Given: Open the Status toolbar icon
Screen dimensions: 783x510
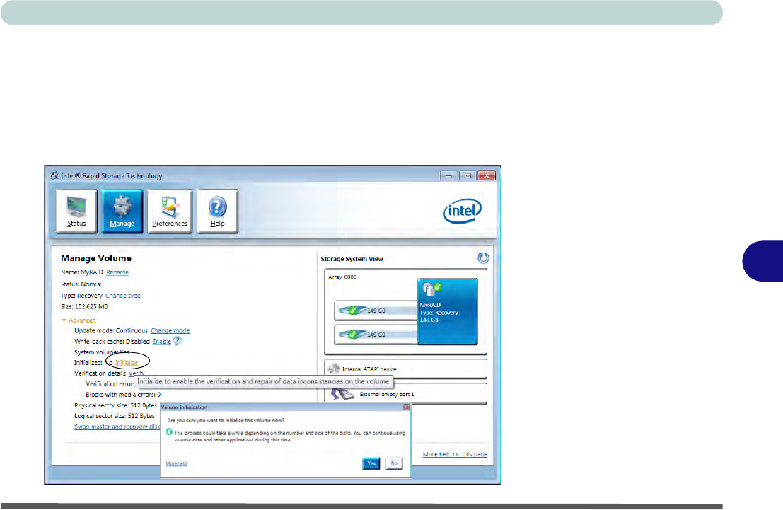Looking at the screenshot, I should click(76, 211).
